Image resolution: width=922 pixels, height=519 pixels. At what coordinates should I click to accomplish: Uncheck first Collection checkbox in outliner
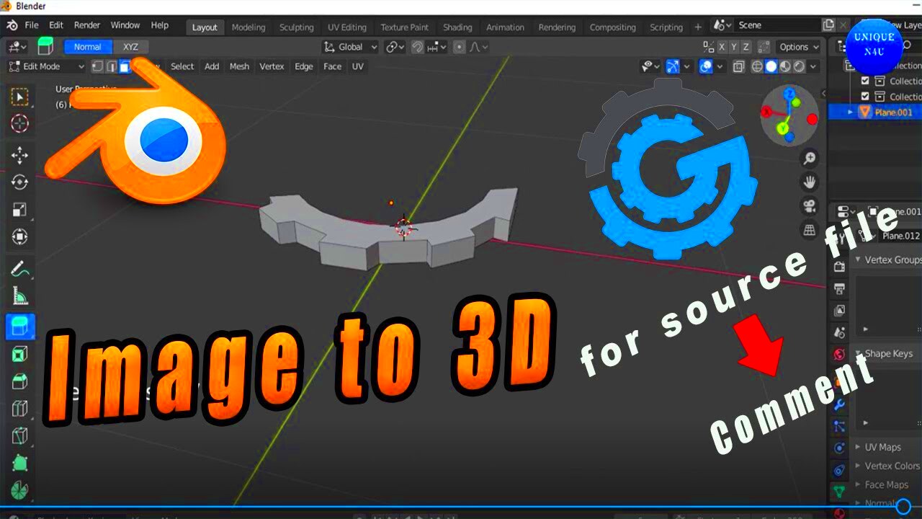pyautogui.click(x=865, y=81)
